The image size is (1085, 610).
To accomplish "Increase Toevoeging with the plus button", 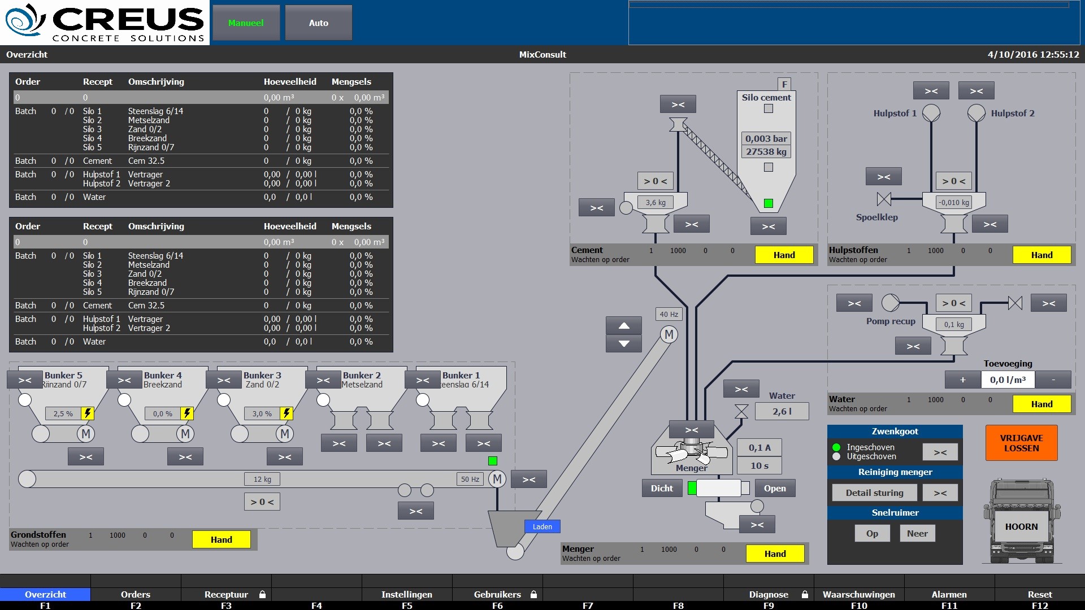I will (962, 380).
